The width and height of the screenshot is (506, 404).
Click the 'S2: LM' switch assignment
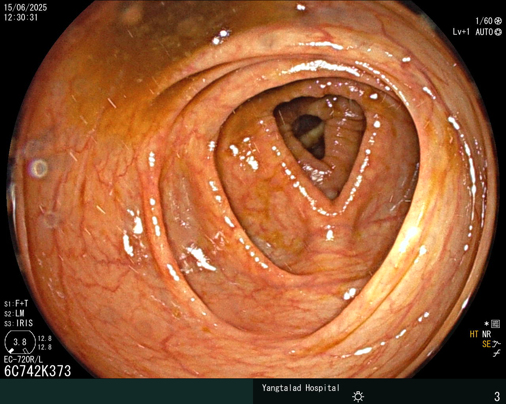click(14, 313)
